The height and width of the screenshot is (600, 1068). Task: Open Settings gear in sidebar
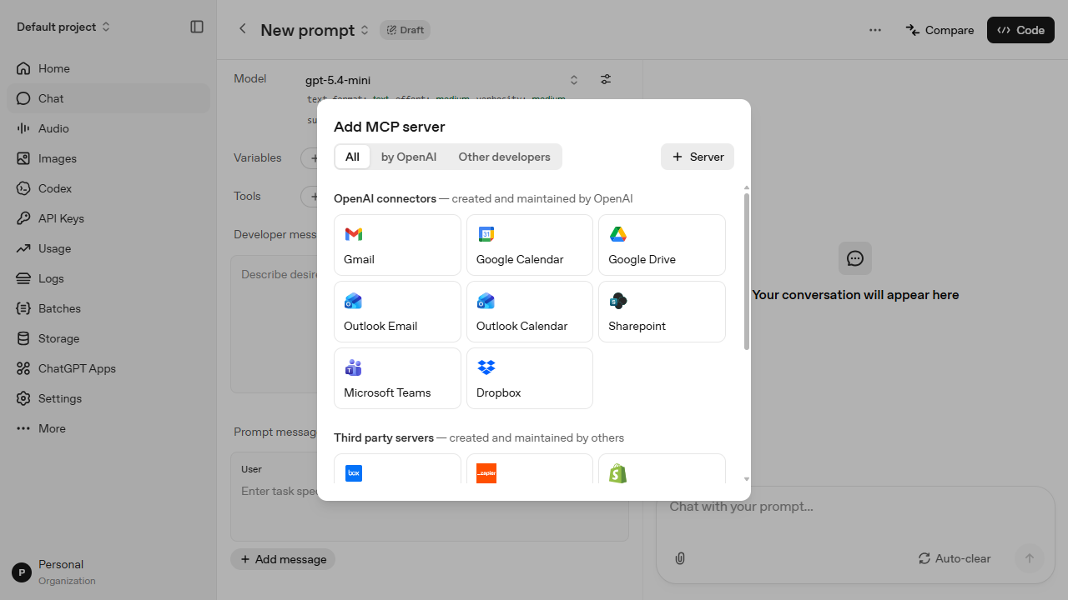click(23, 398)
